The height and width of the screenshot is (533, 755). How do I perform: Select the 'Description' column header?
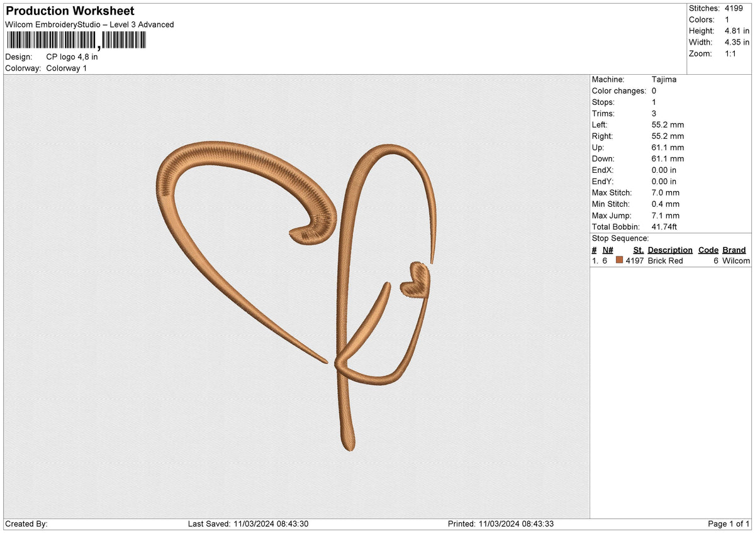(x=670, y=250)
